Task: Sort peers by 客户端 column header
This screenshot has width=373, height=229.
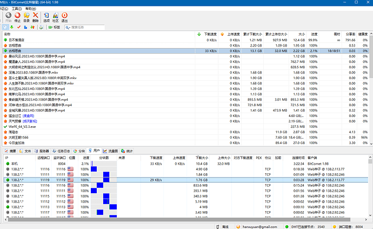Action: (x=312, y=158)
